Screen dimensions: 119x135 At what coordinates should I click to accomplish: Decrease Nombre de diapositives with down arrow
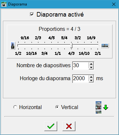click(x=91, y=67)
